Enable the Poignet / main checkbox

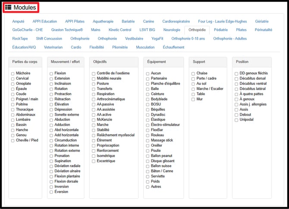13,99
